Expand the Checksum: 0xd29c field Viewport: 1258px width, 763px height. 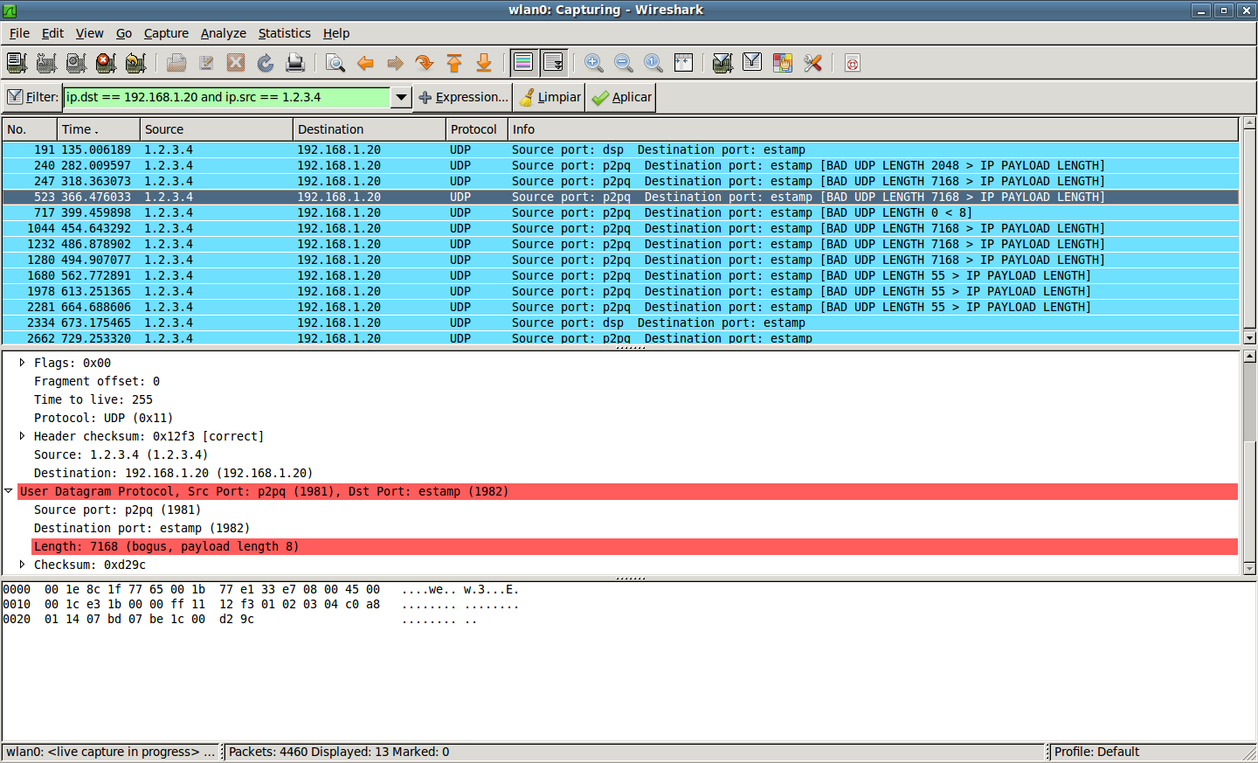click(22, 565)
